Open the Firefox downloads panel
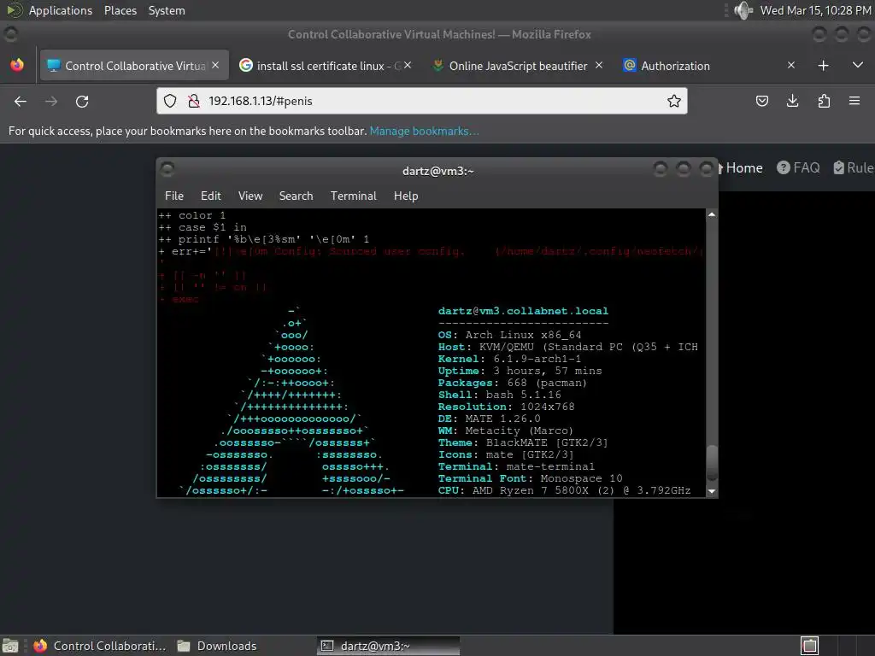The width and height of the screenshot is (875, 656). click(x=792, y=101)
